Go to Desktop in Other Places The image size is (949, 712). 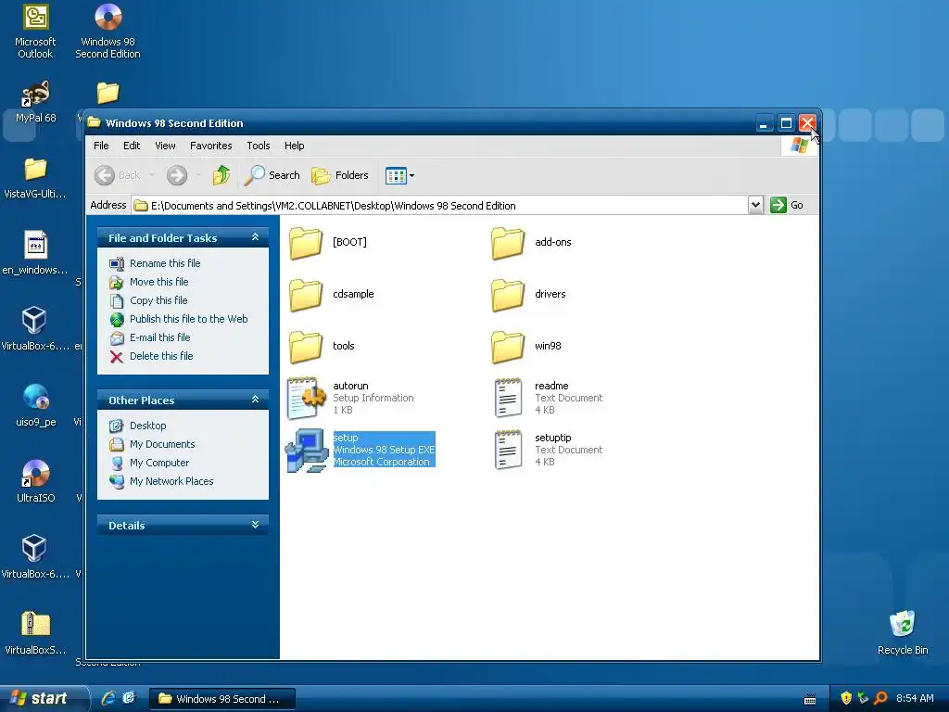[x=147, y=426]
